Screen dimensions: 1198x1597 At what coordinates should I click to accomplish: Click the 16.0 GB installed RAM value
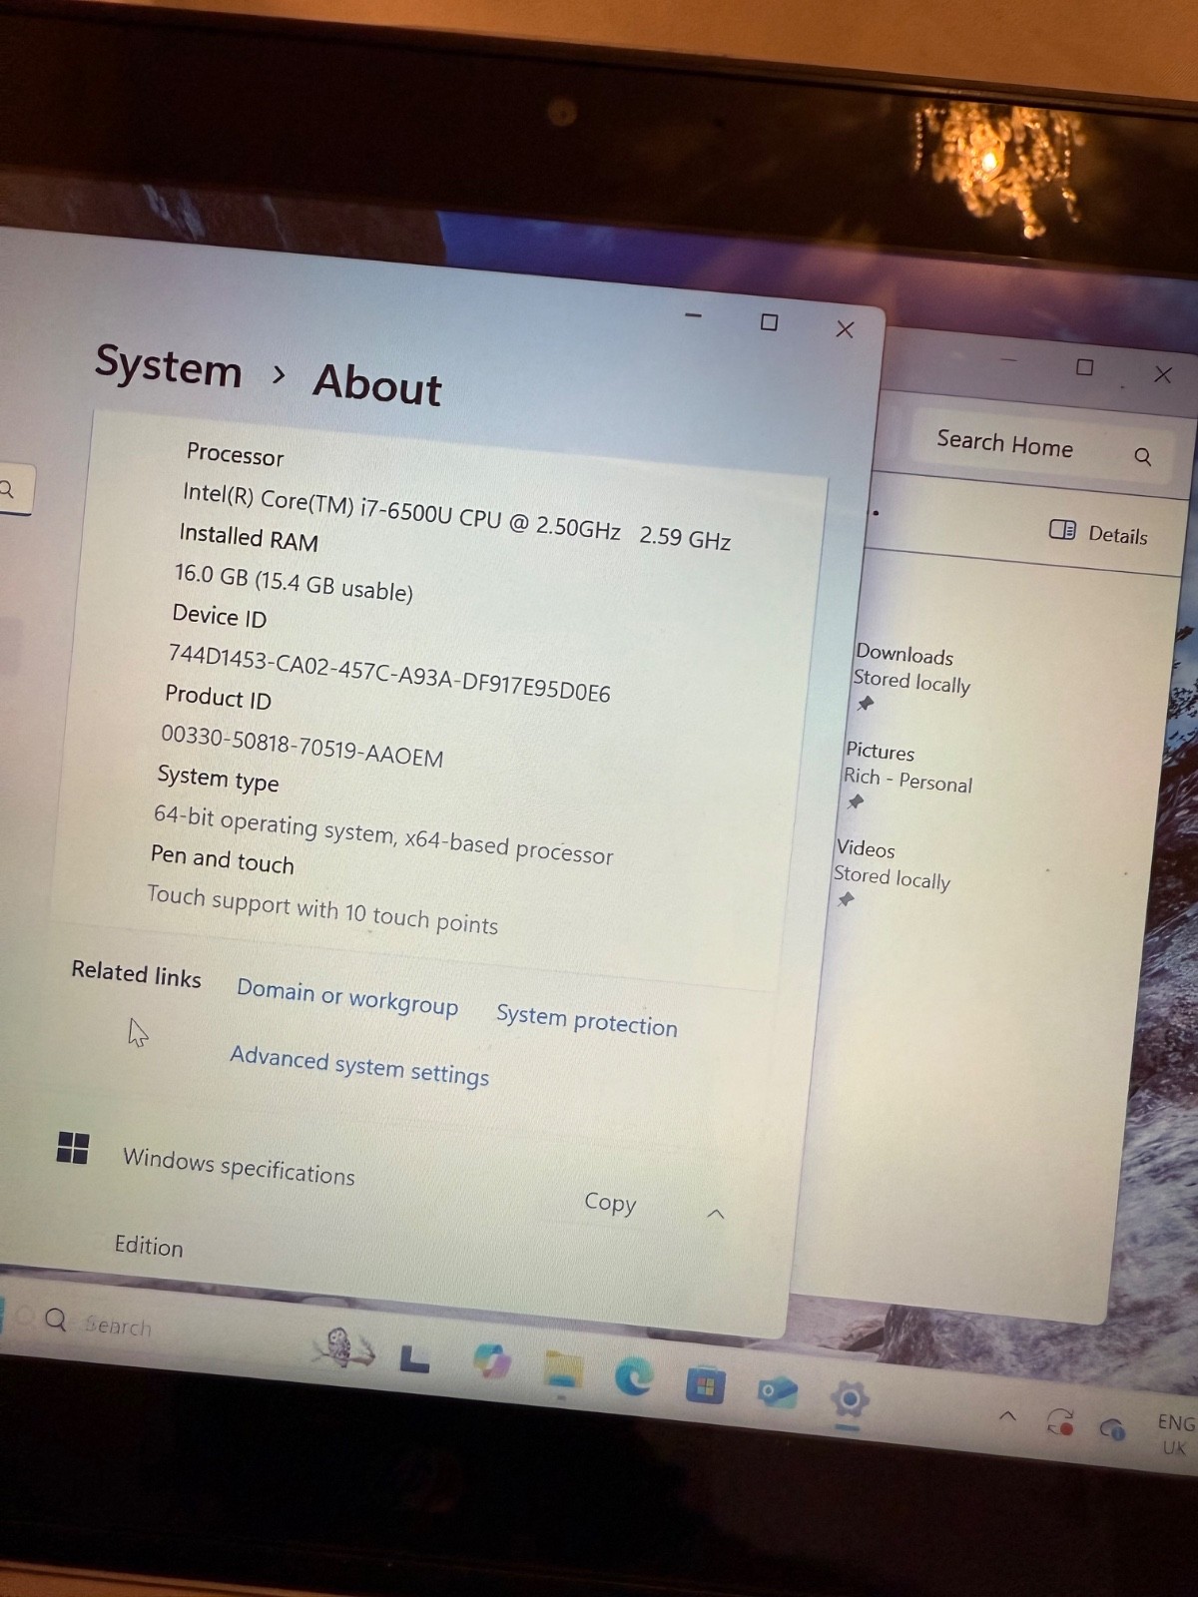coord(294,582)
